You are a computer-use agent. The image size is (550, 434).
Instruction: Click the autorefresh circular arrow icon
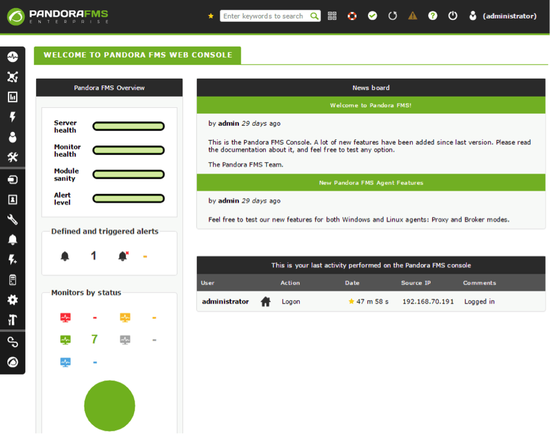coord(392,15)
